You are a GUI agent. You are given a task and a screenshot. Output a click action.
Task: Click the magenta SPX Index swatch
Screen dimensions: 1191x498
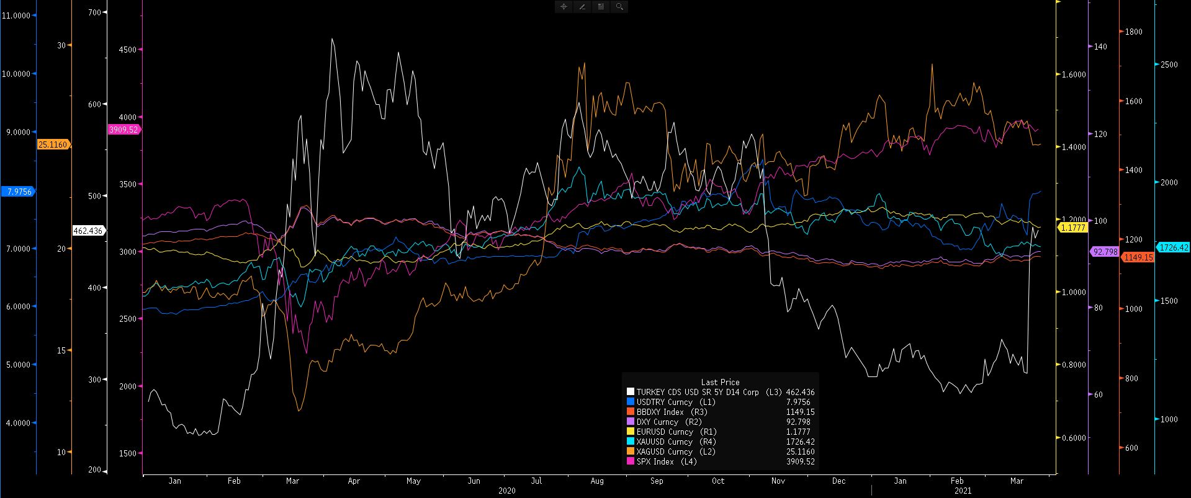point(631,461)
